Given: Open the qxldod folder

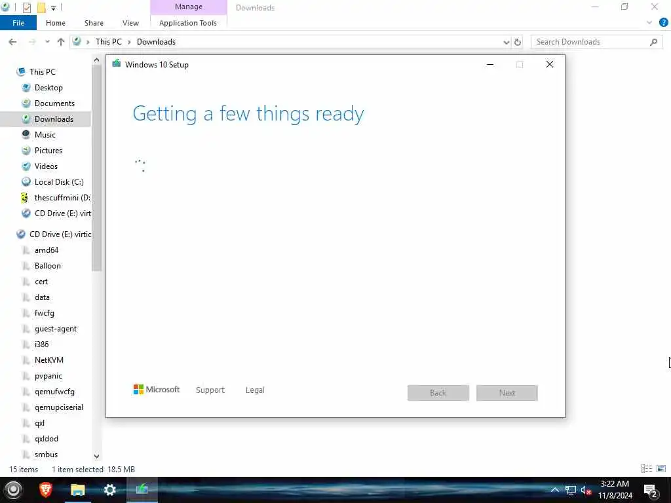Looking at the screenshot, I should tap(47, 439).
